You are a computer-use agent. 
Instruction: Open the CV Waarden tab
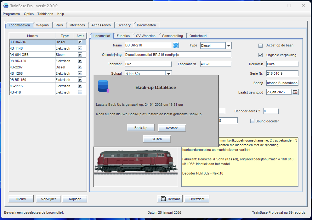[x=146, y=35]
